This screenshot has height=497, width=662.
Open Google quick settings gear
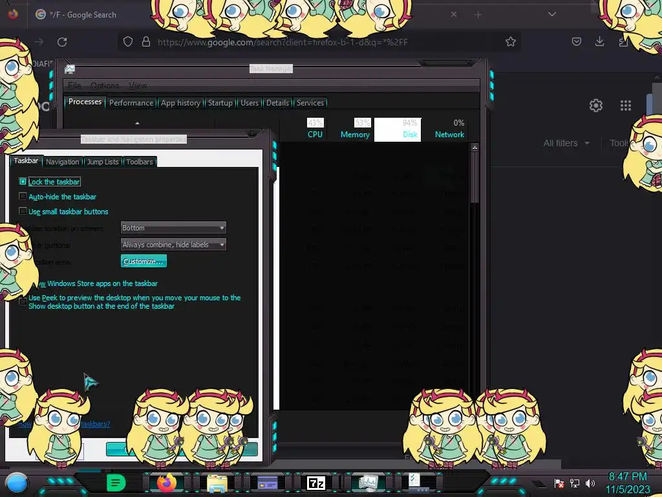click(595, 105)
